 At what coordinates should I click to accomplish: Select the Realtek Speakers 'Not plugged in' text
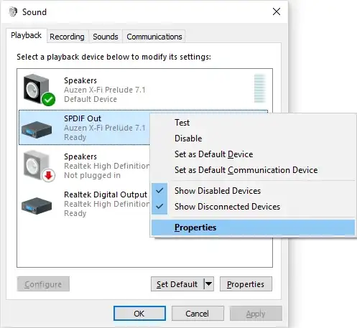92,175
